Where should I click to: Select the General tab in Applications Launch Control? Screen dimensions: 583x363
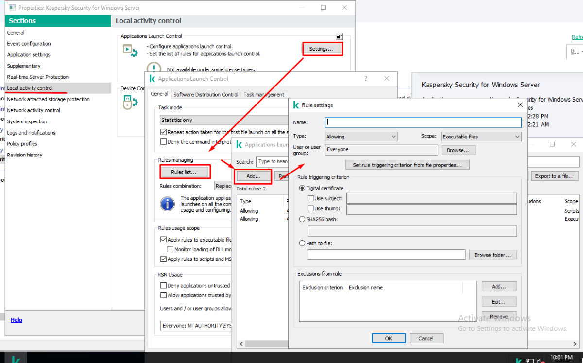point(159,94)
